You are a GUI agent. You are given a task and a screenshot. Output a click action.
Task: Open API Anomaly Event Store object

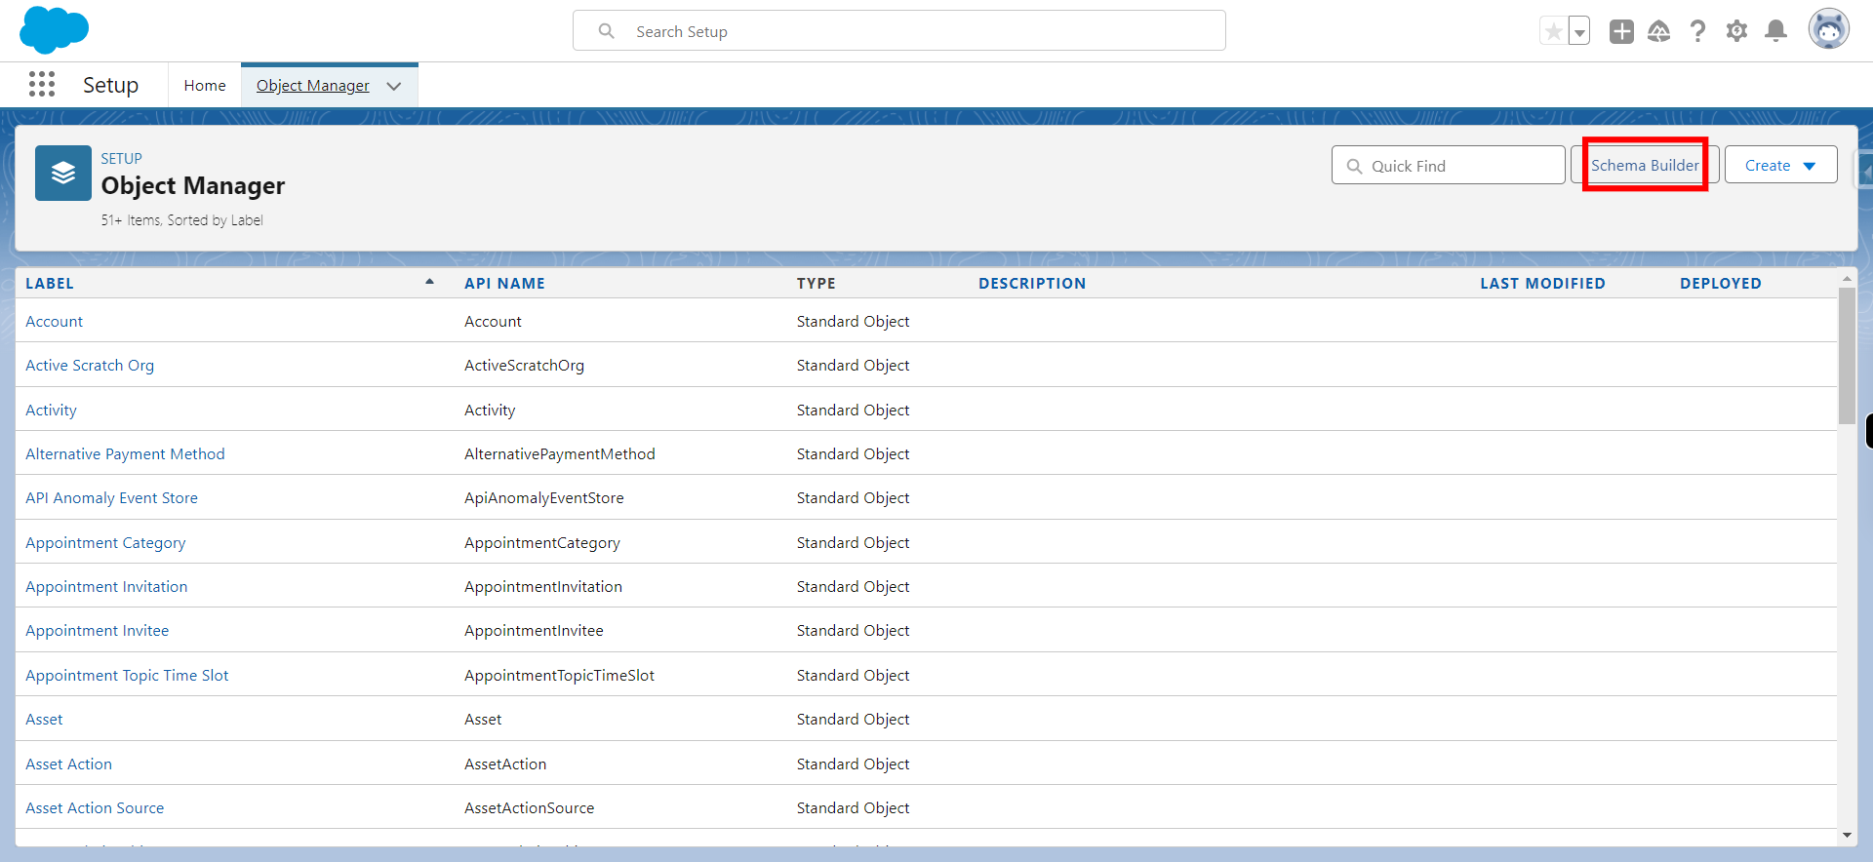point(111,498)
